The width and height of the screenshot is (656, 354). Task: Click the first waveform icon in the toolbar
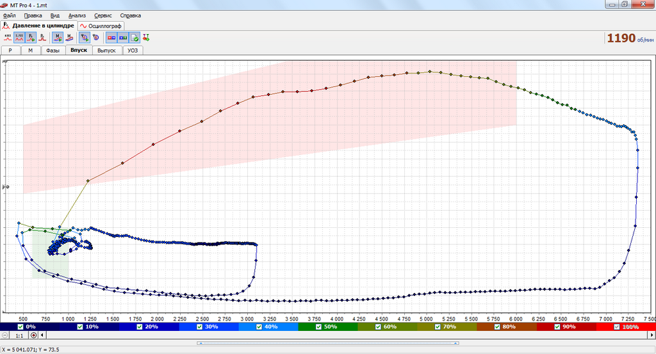[x=8, y=38]
